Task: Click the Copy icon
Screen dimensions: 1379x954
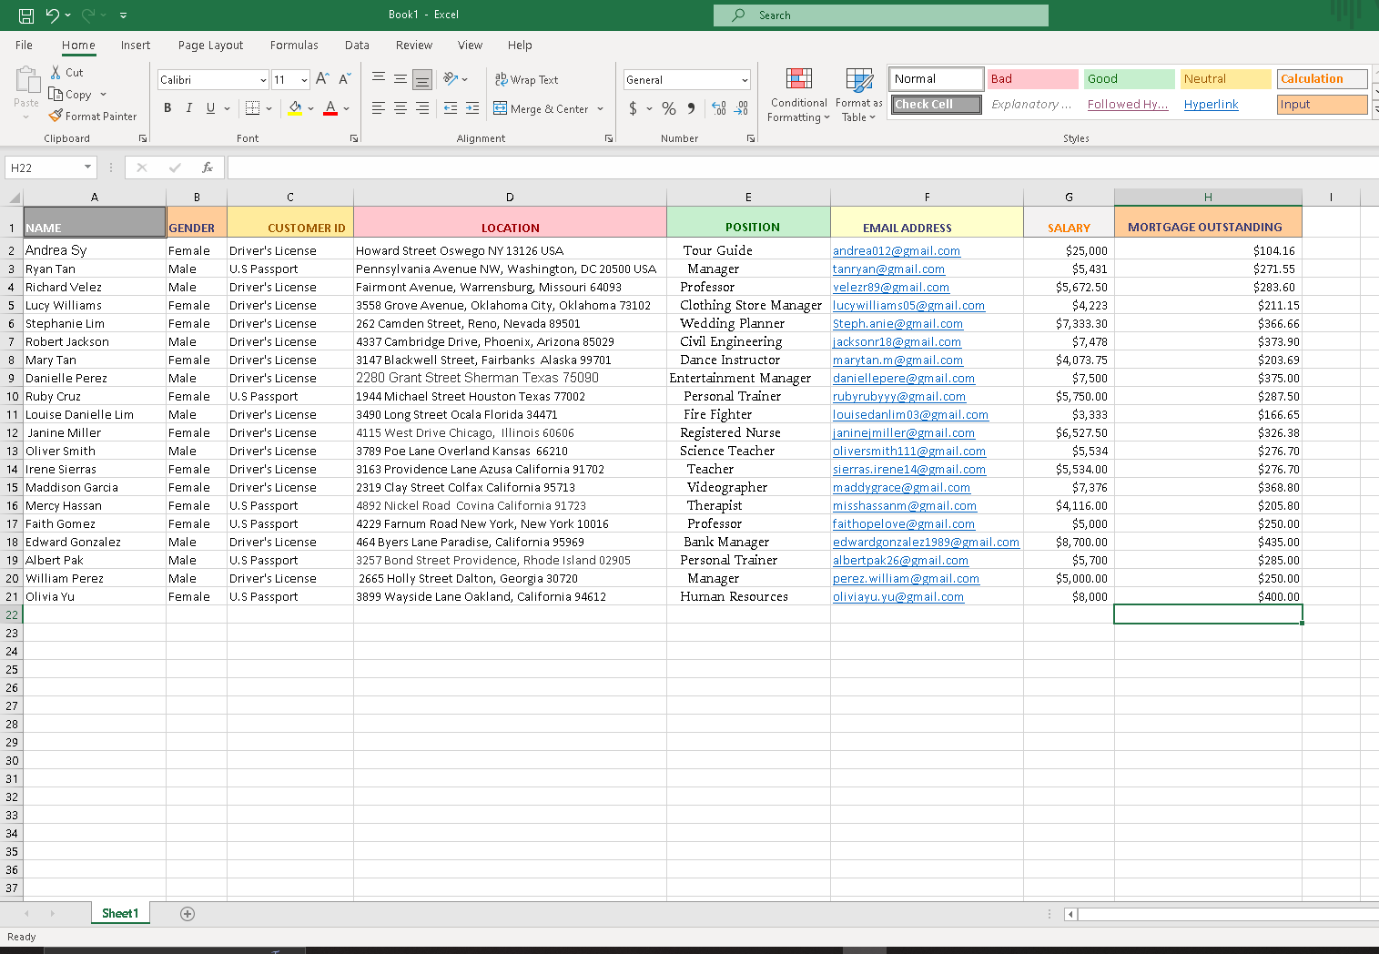Action: coord(56,95)
